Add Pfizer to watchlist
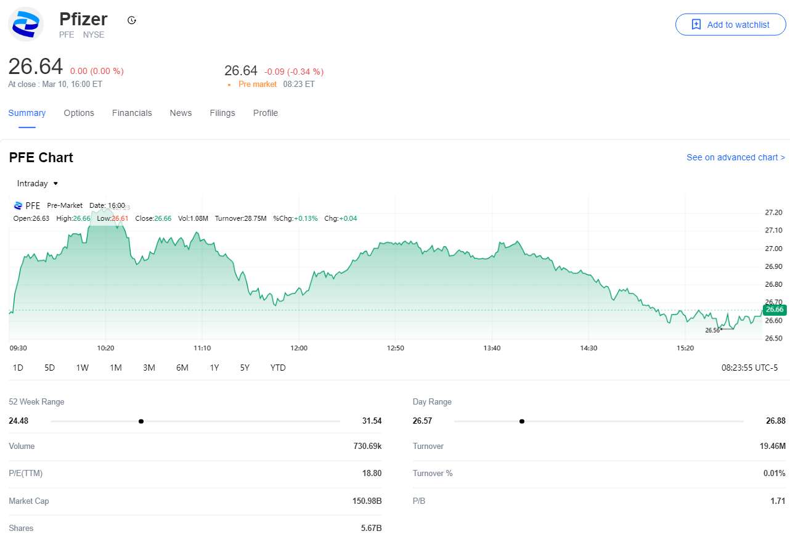The height and width of the screenshot is (539, 790). click(731, 25)
